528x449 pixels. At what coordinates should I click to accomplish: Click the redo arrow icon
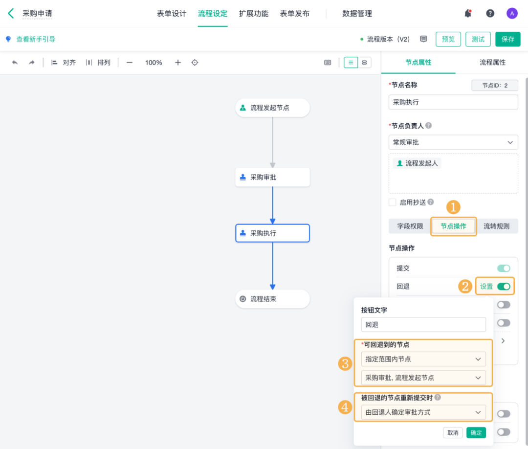tap(31, 62)
